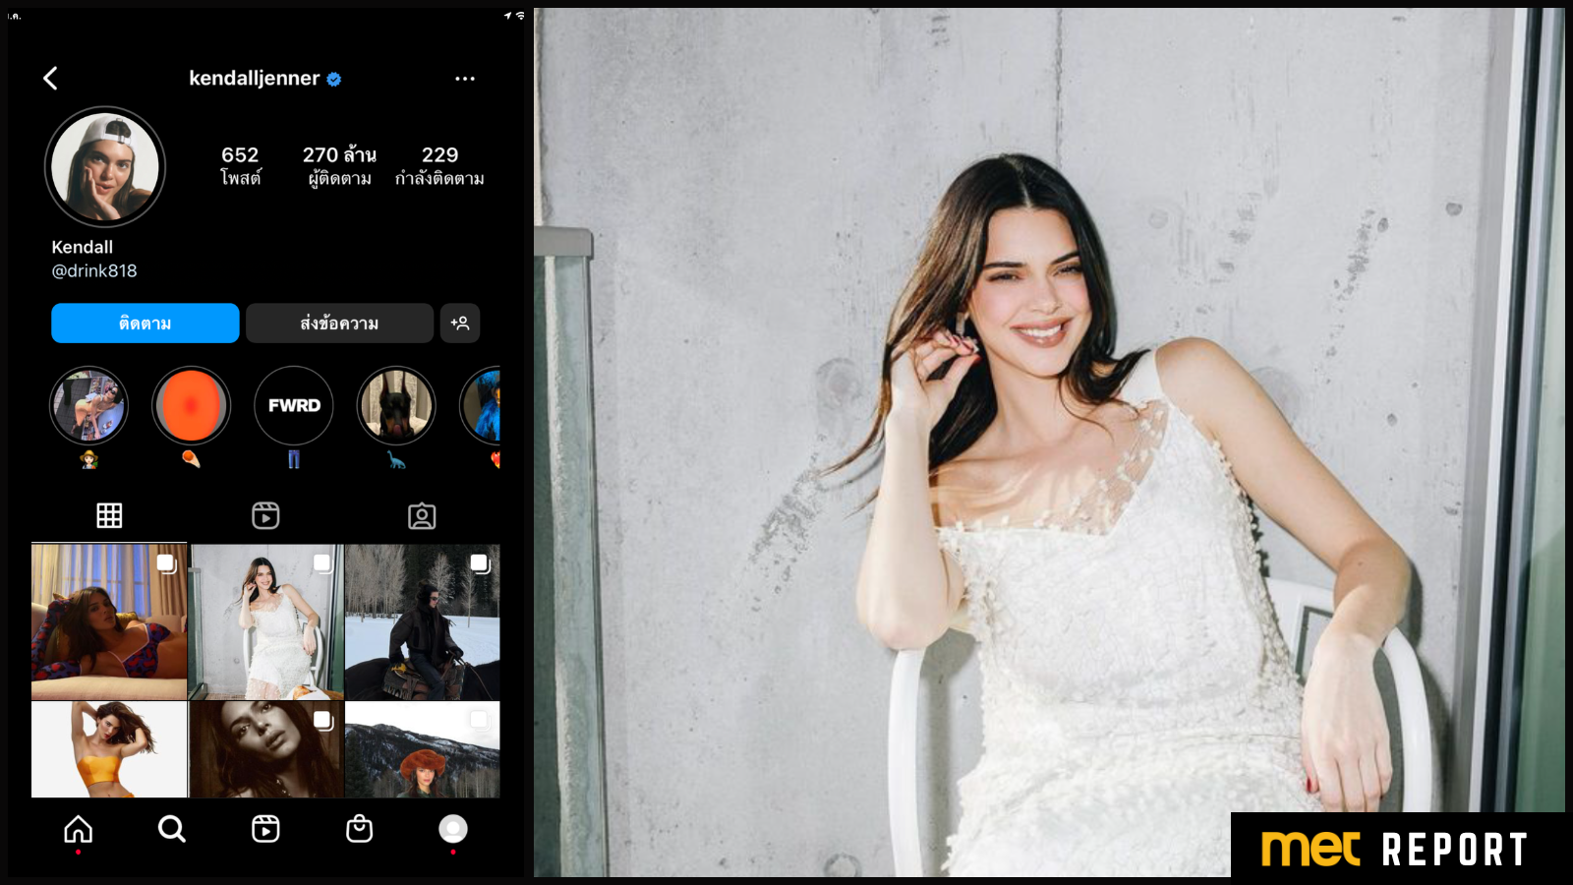This screenshot has height=885, width=1573.
Task: Open own profile avatar in bottom bar
Action: (x=453, y=829)
